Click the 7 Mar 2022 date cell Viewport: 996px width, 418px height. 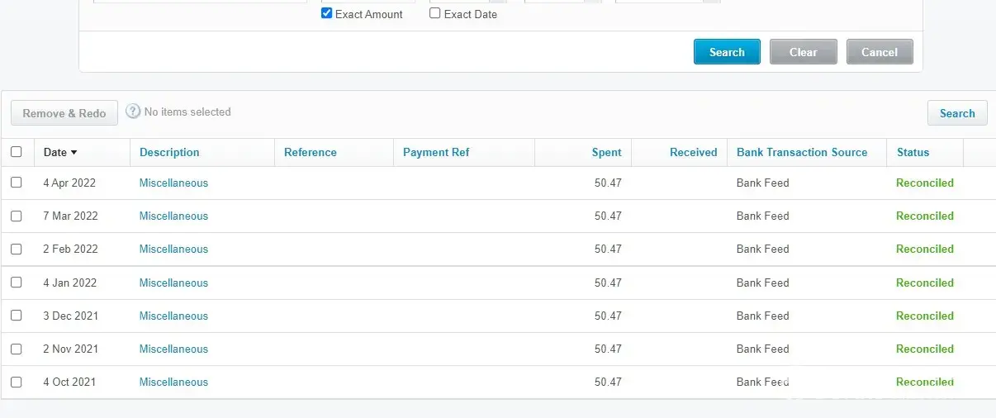(x=70, y=216)
